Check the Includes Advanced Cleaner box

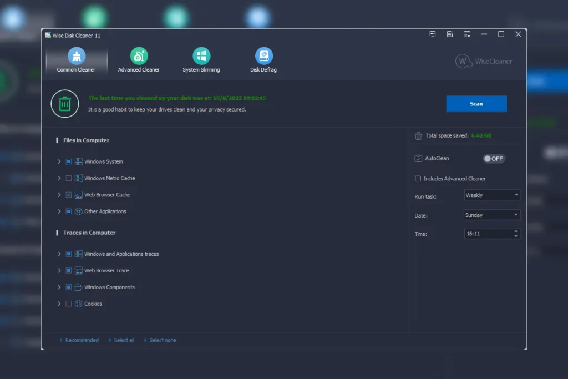click(x=418, y=179)
